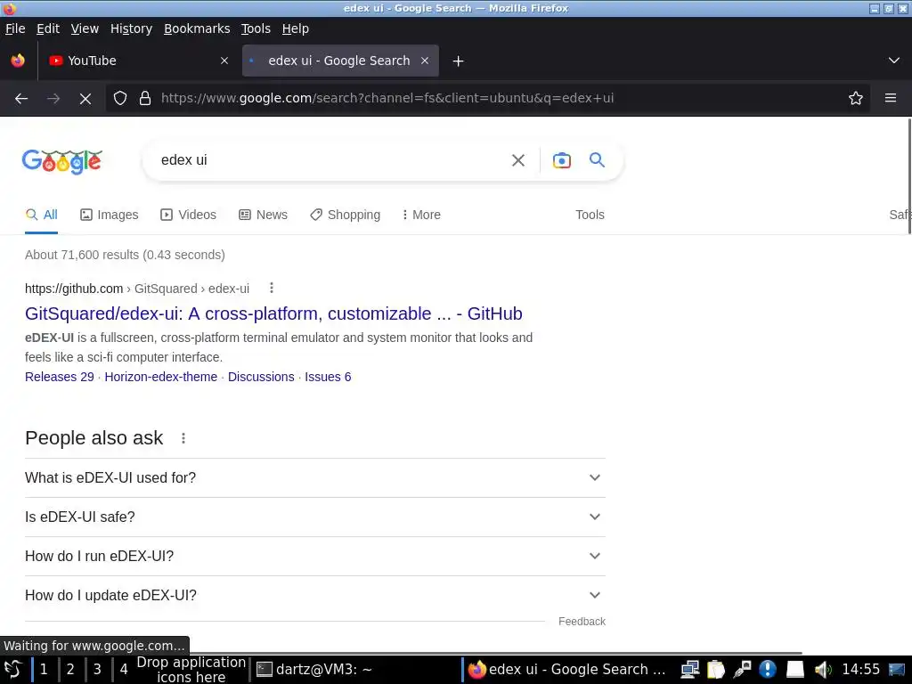Close the YouTube tab
The height and width of the screenshot is (684, 912).
coord(224,61)
